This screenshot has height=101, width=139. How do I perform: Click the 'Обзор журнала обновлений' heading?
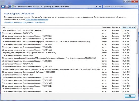[19, 14]
